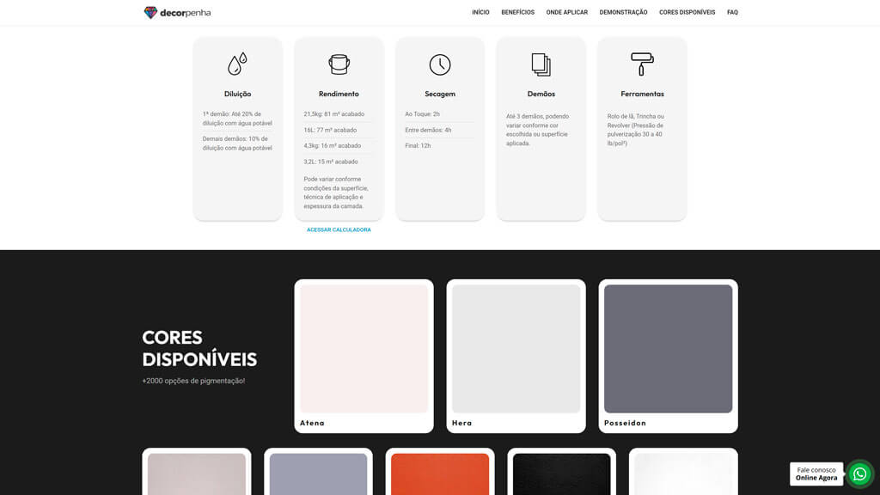Select the white swatch in bottom row

pyautogui.click(x=683, y=474)
